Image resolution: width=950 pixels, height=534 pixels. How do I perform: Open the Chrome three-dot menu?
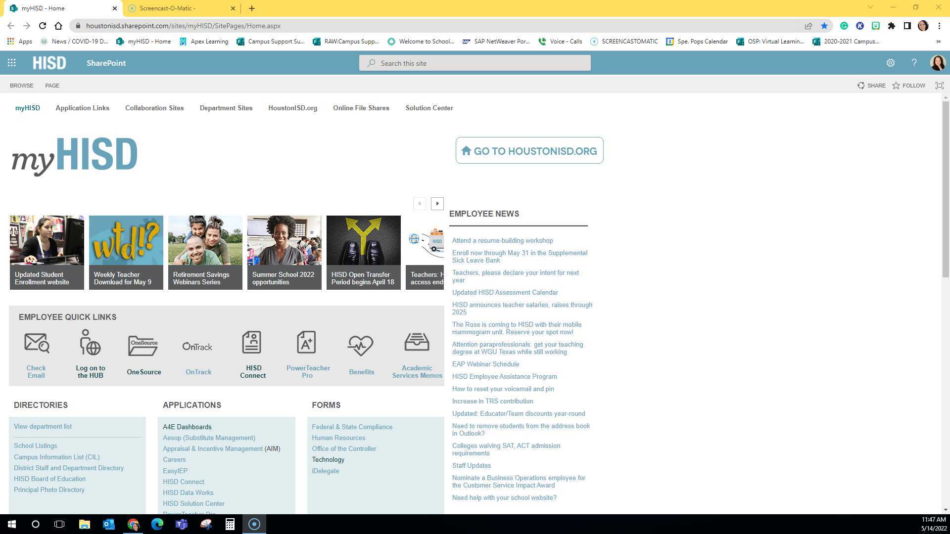(940, 26)
